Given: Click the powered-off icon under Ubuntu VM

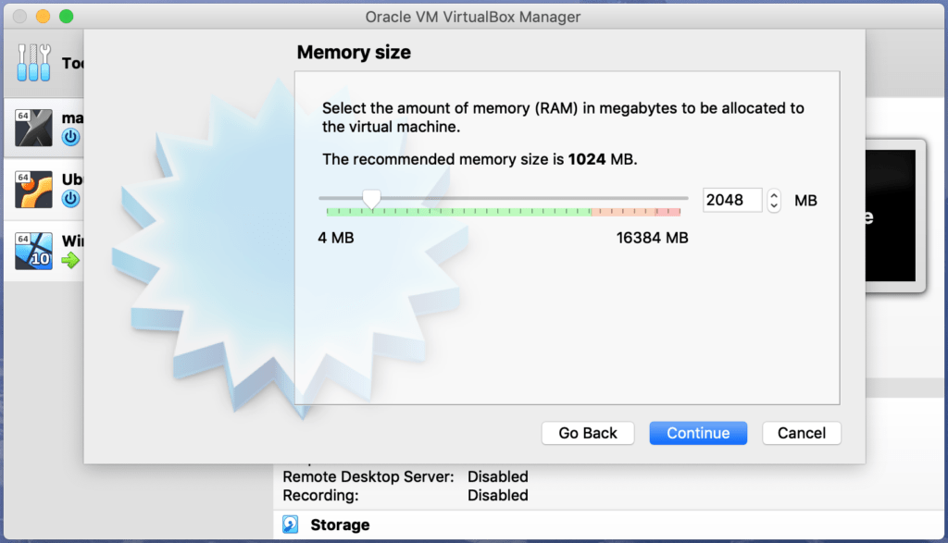Looking at the screenshot, I should [70, 199].
